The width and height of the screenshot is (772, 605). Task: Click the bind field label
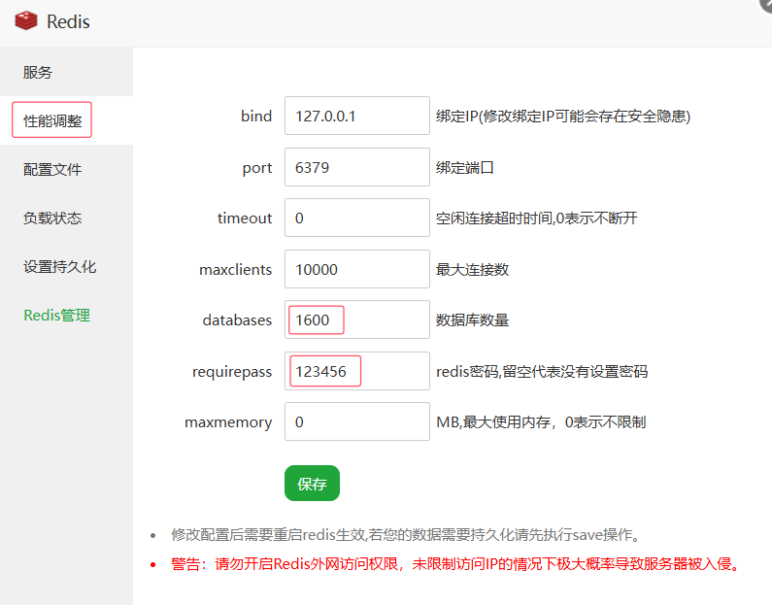point(256,117)
